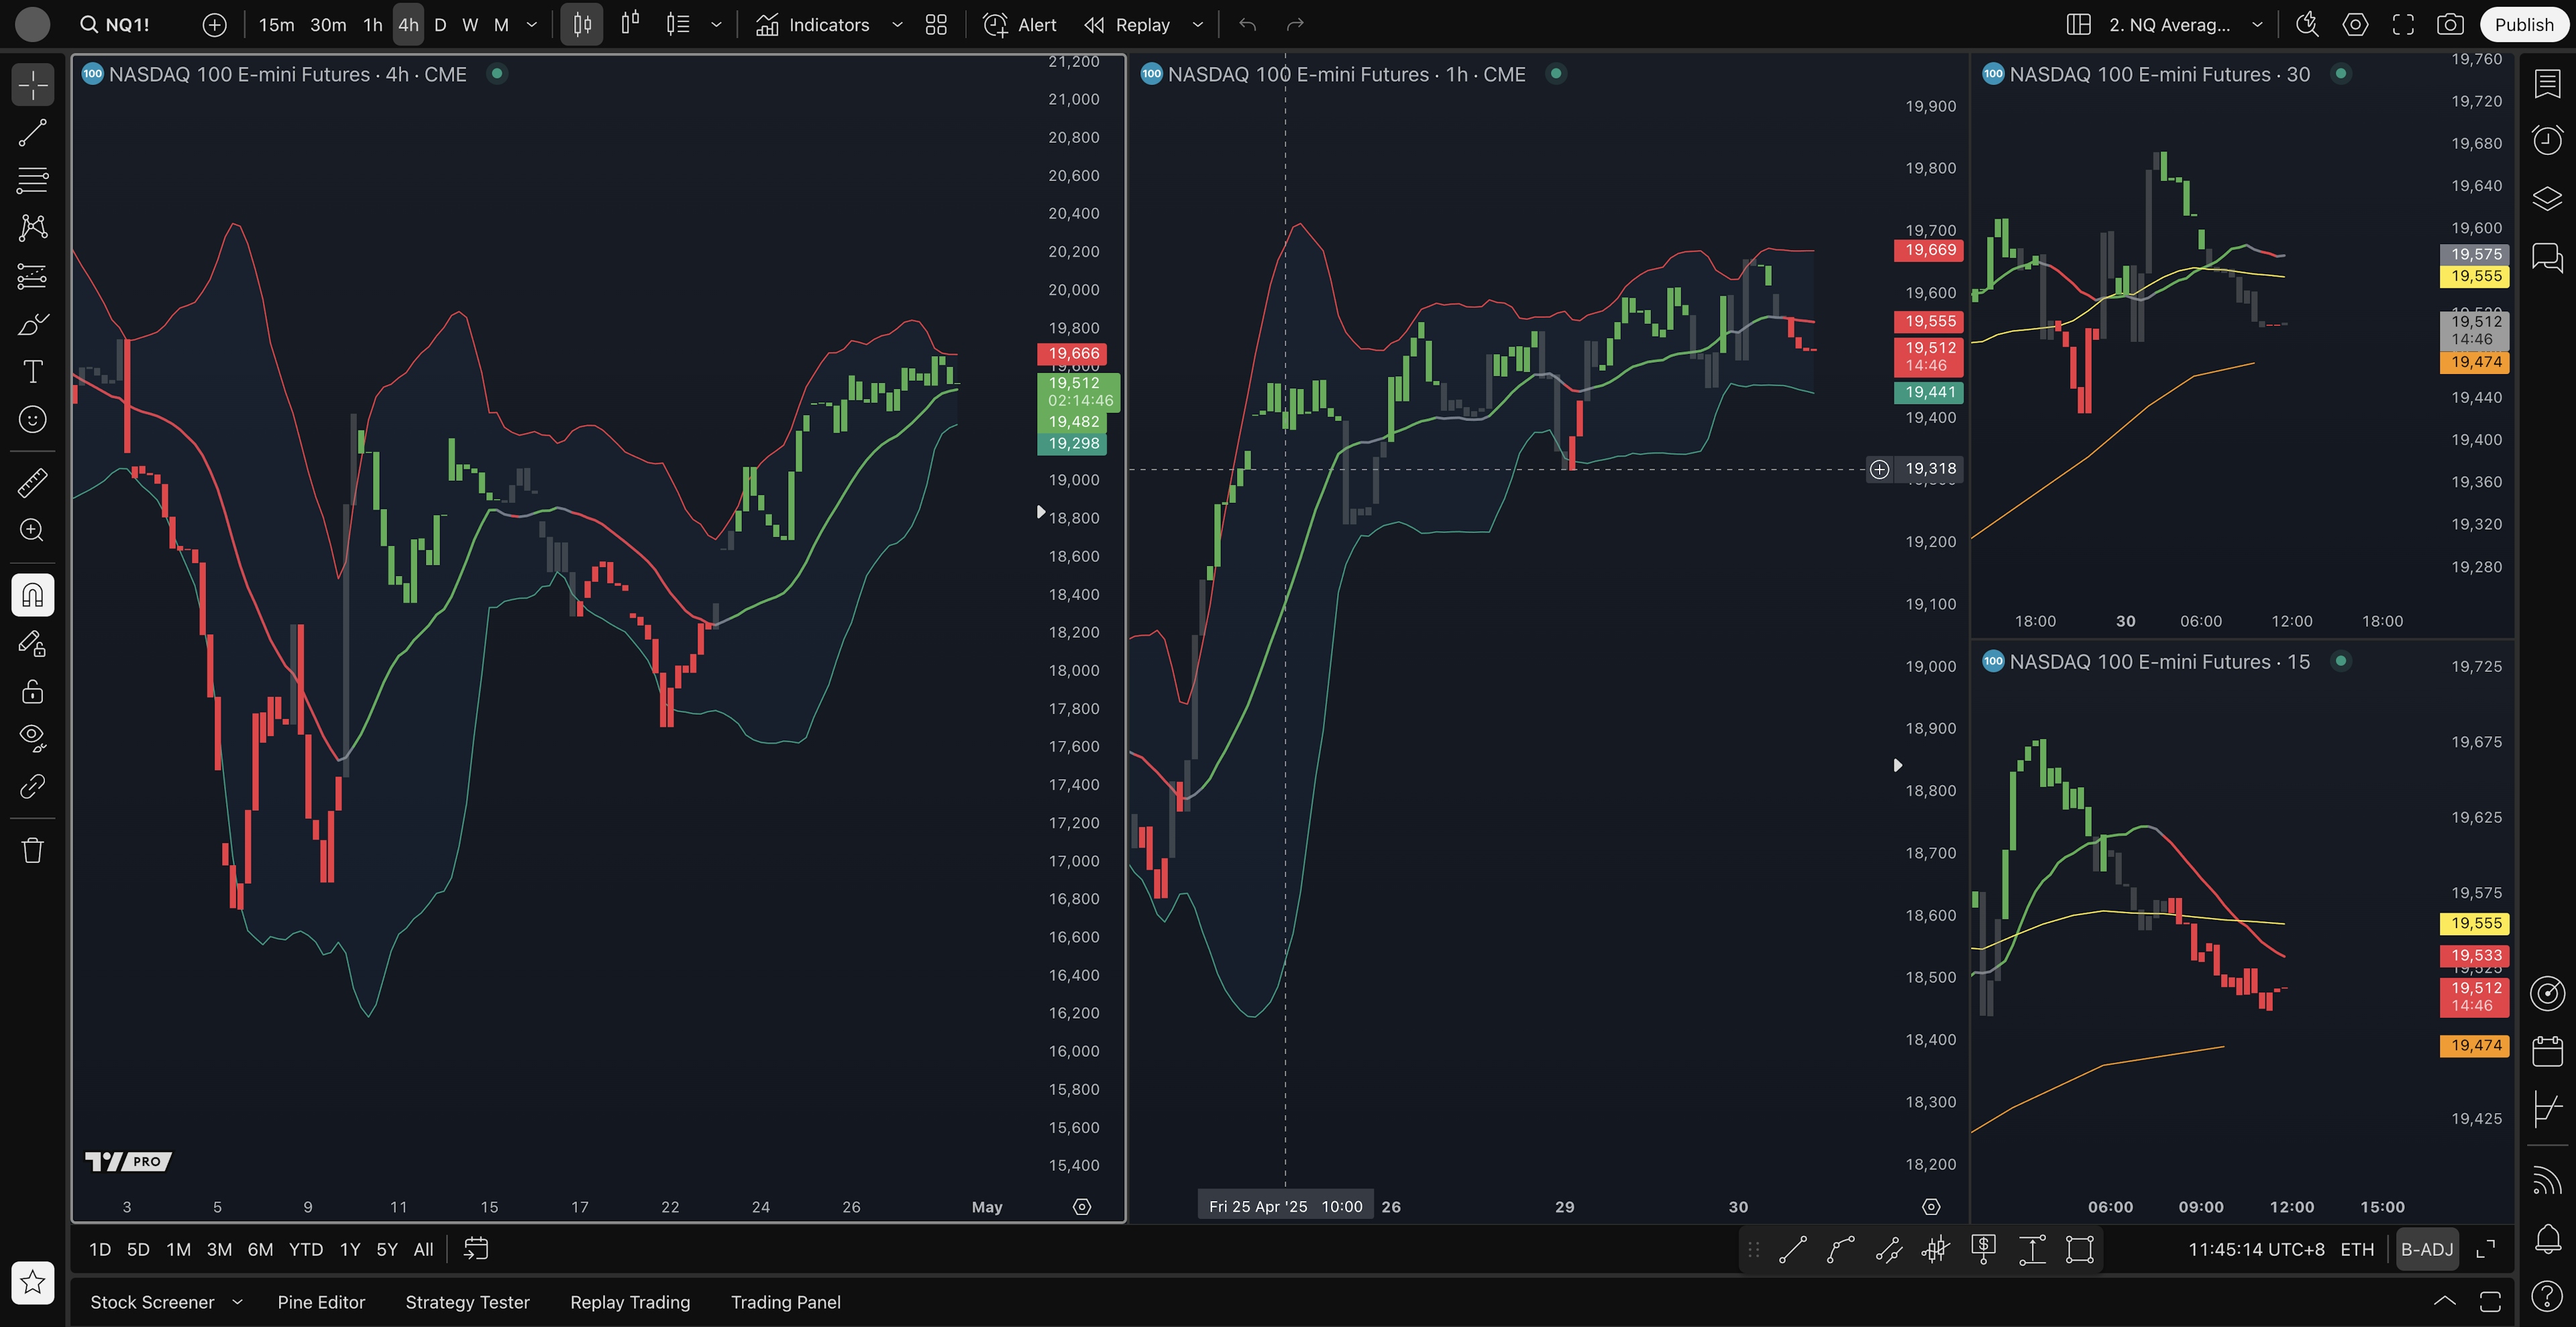Open the calendar panel in right sidebar

point(2547,1051)
